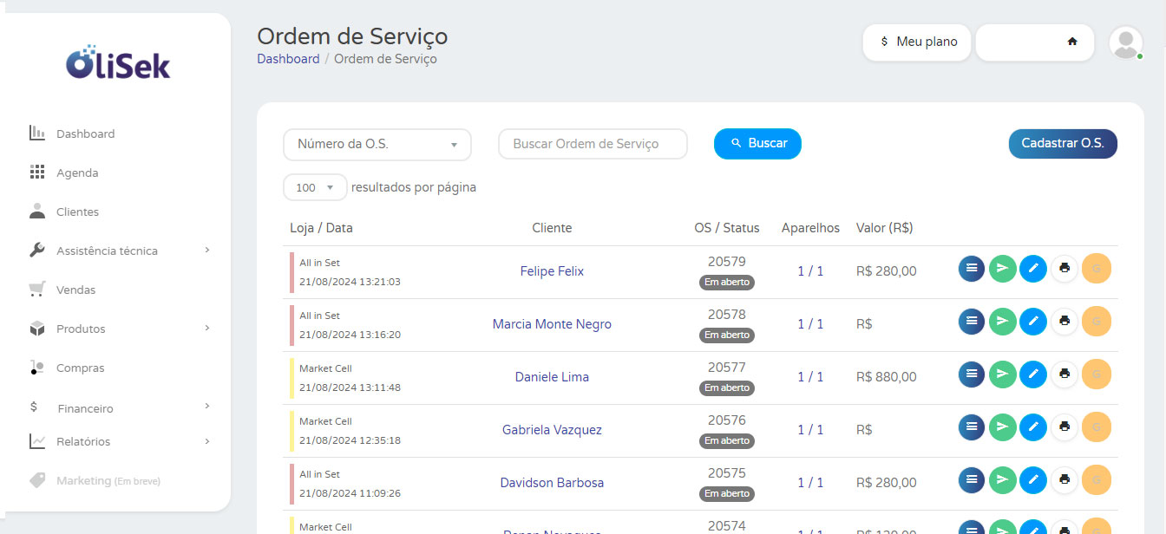Click orange G button for Davidson Barbosa row
1166x534 pixels.
coord(1097,480)
